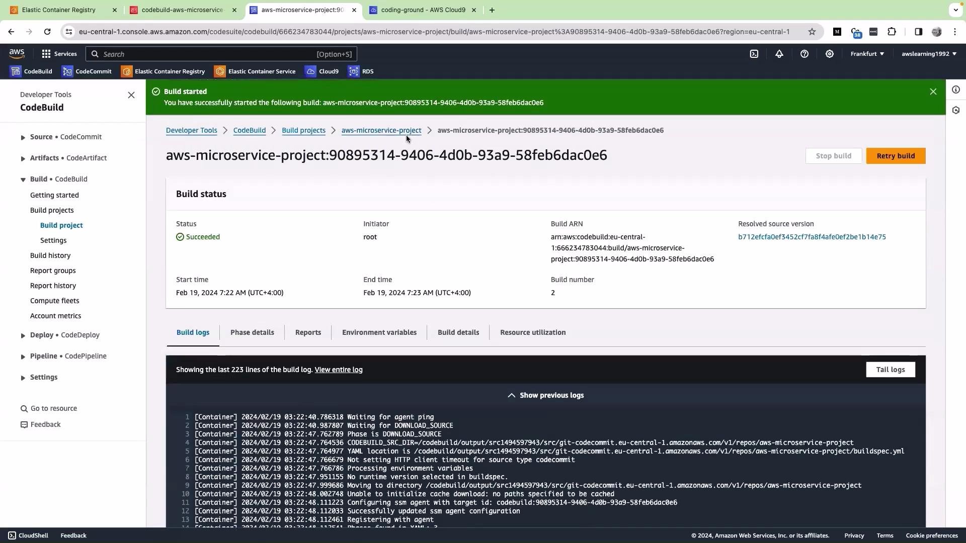The image size is (966, 543).
Task: Click the browser address bar URL
Action: (x=434, y=32)
